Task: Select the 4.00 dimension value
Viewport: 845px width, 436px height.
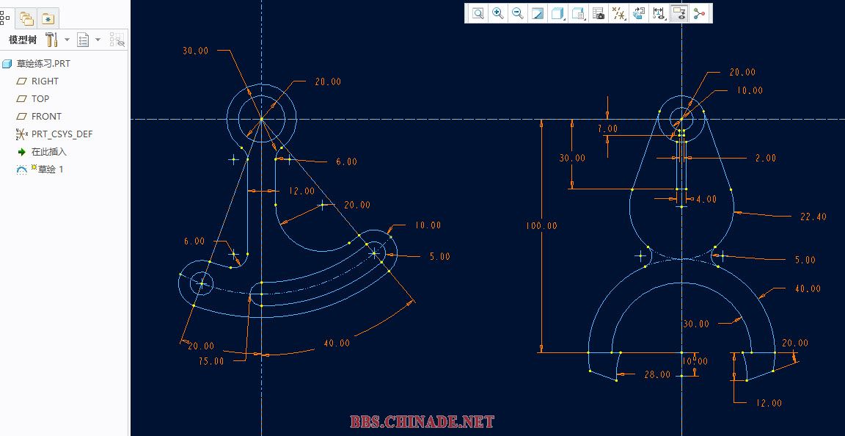Action: (706, 199)
